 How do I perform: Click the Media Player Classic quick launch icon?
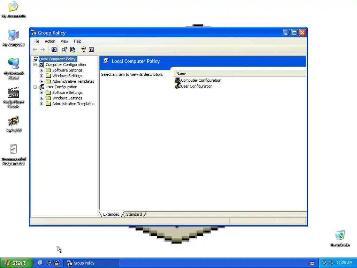[57, 263]
